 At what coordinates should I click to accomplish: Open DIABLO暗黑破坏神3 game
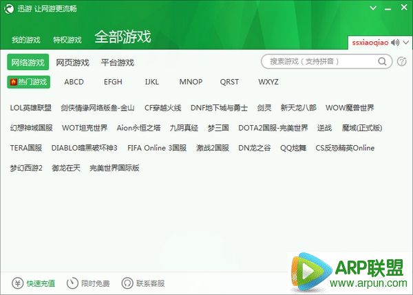tap(85, 148)
